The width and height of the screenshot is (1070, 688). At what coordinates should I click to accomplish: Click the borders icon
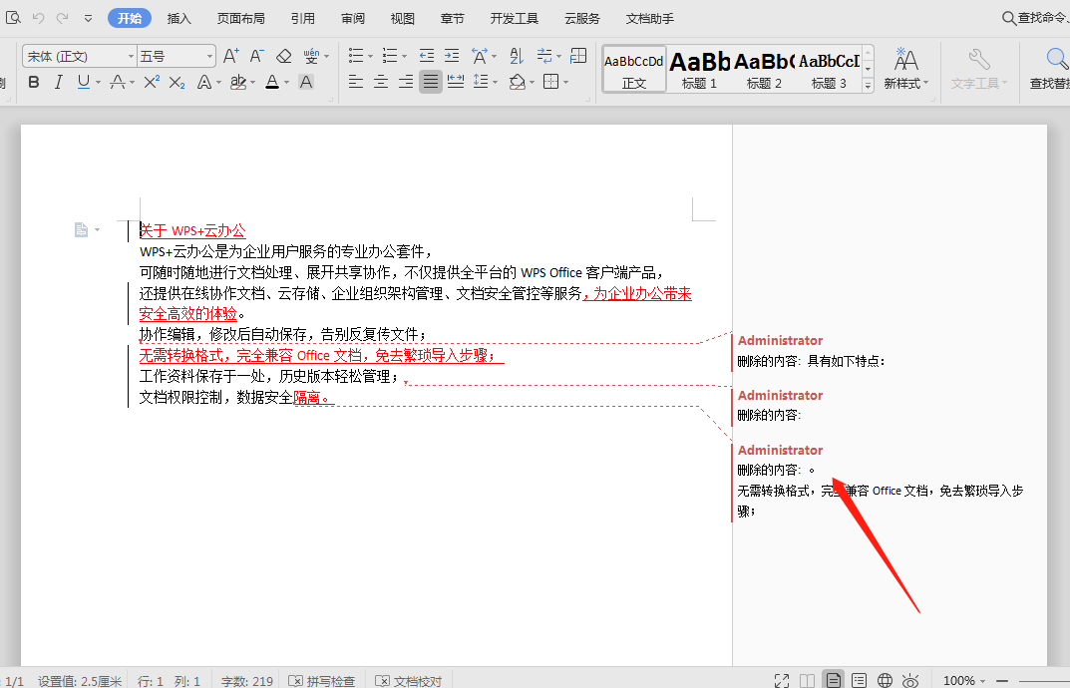(550, 83)
